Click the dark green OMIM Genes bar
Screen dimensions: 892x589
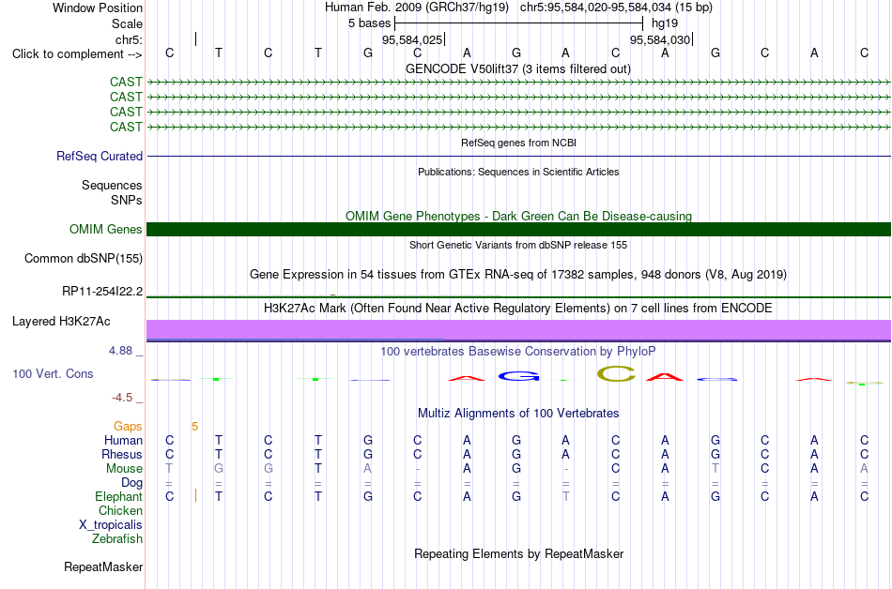tap(518, 230)
